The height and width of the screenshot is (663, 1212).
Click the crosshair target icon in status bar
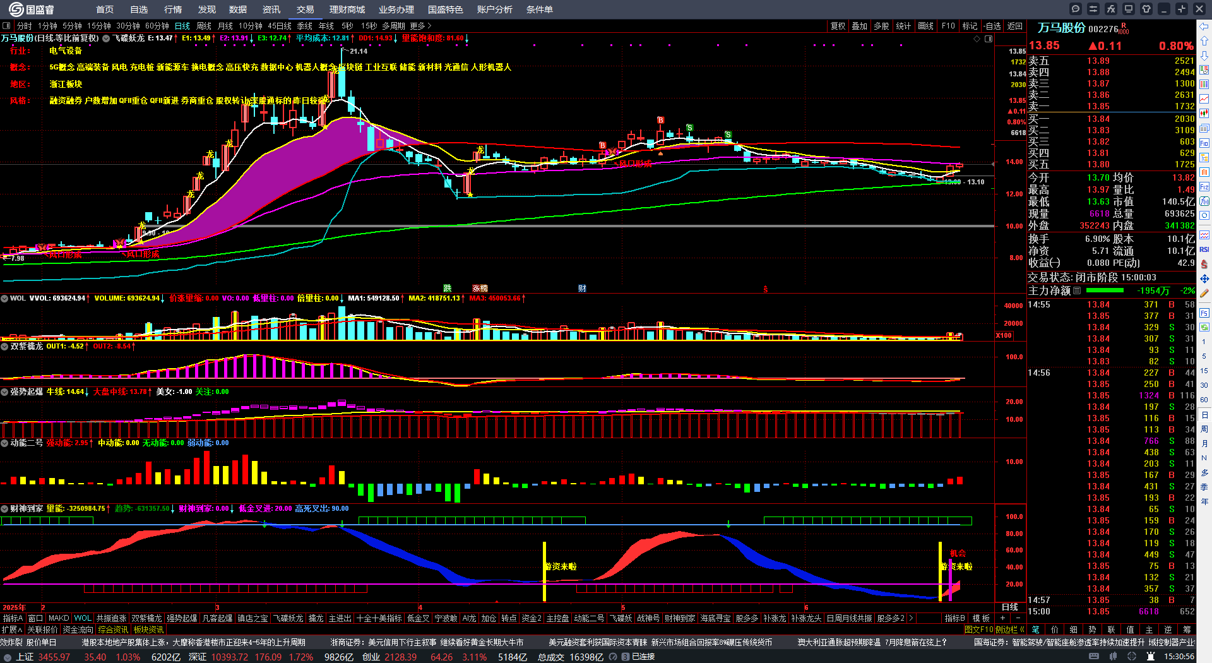(1132, 657)
